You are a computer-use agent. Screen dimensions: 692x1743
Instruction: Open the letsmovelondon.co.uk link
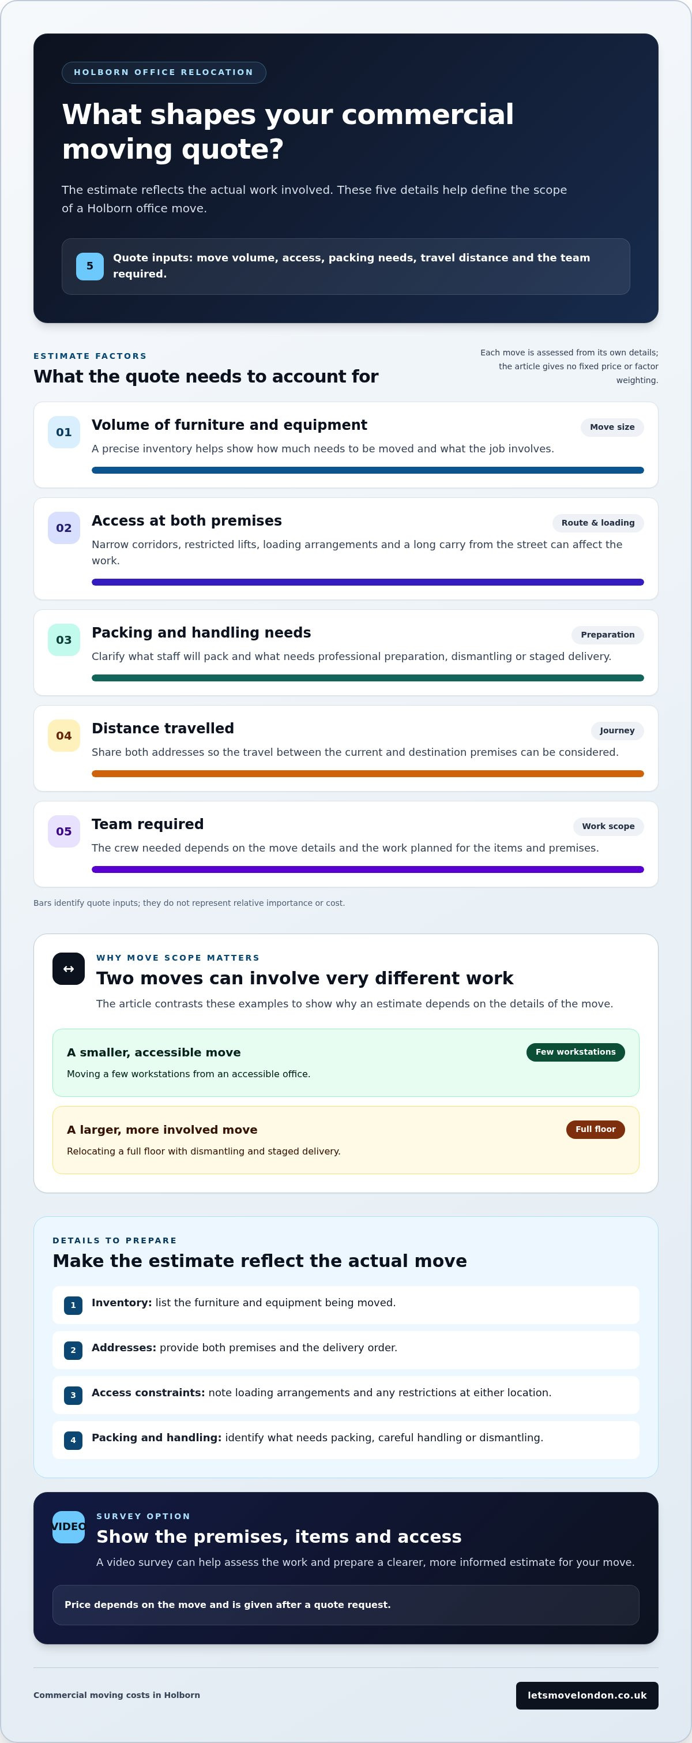point(586,1695)
